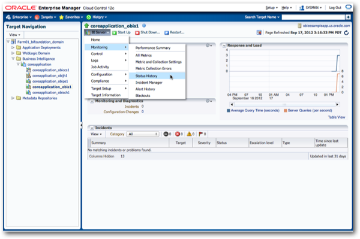
Task: Select Job Activity in the BI Server menu
Action: click(100, 67)
